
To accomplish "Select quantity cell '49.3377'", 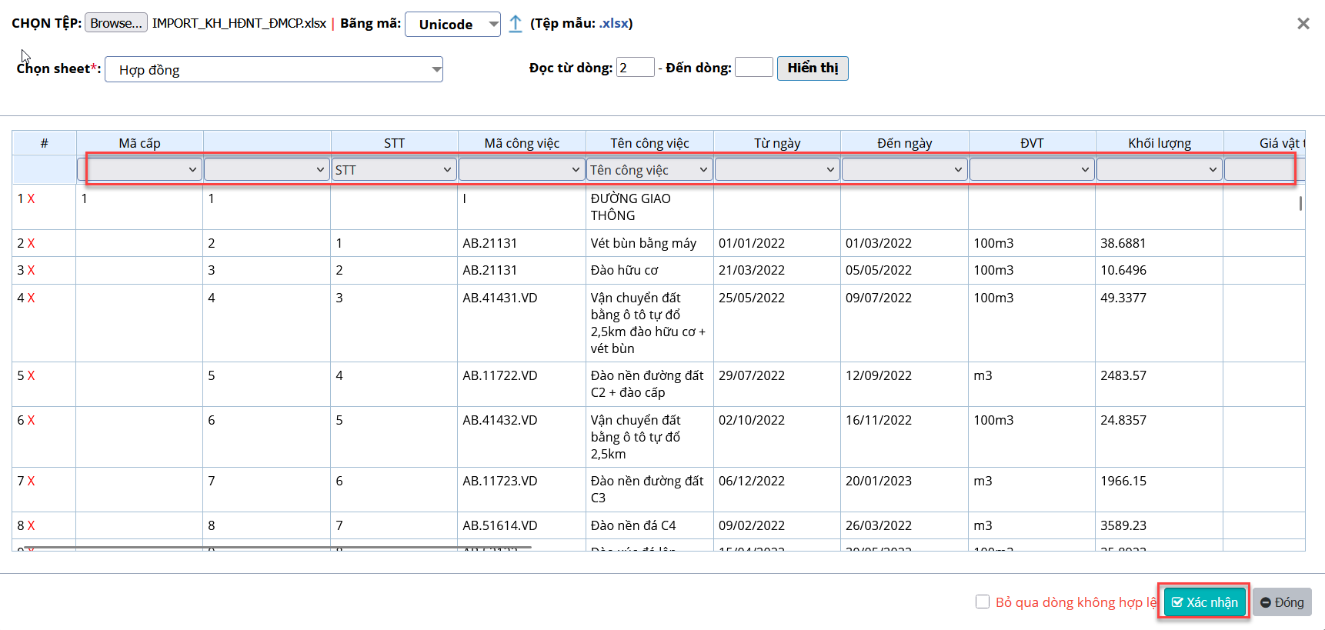I will pyautogui.click(x=1160, y=323).
